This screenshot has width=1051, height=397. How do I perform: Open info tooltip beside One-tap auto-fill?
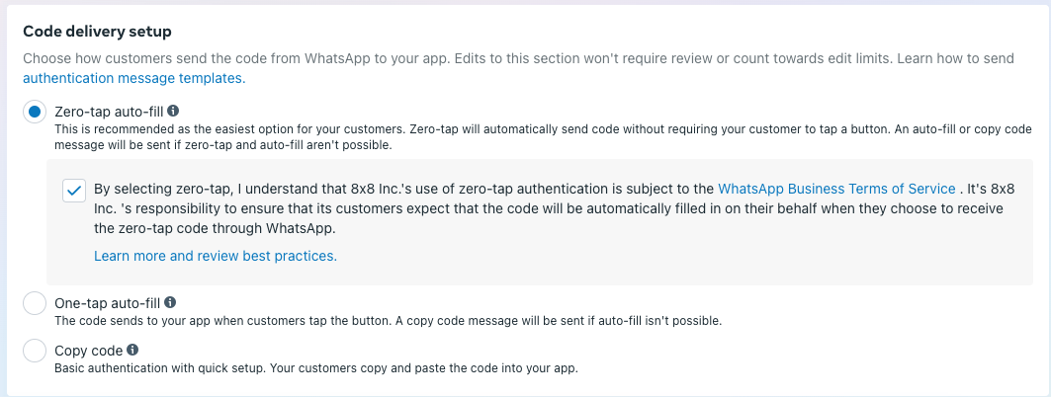coord(170,302)
